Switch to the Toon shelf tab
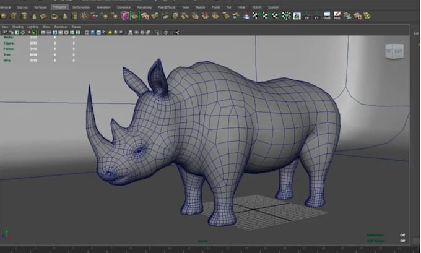This screenshot has height=253, width=421. (x=185, y=7)
